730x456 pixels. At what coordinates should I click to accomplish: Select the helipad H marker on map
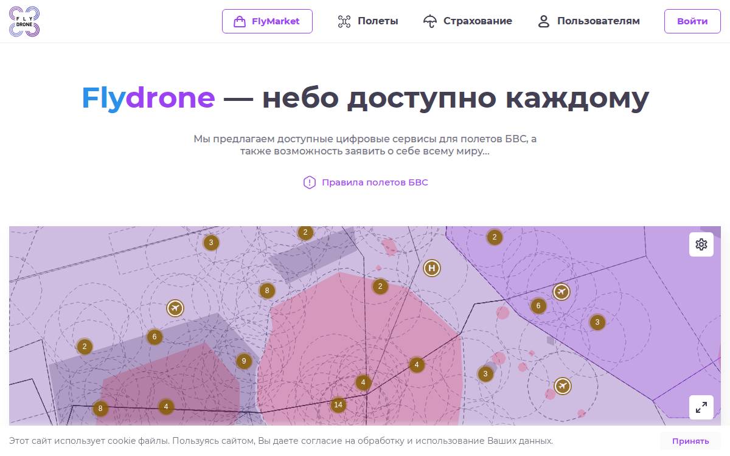pyautogui.click(x=432, y=268)
